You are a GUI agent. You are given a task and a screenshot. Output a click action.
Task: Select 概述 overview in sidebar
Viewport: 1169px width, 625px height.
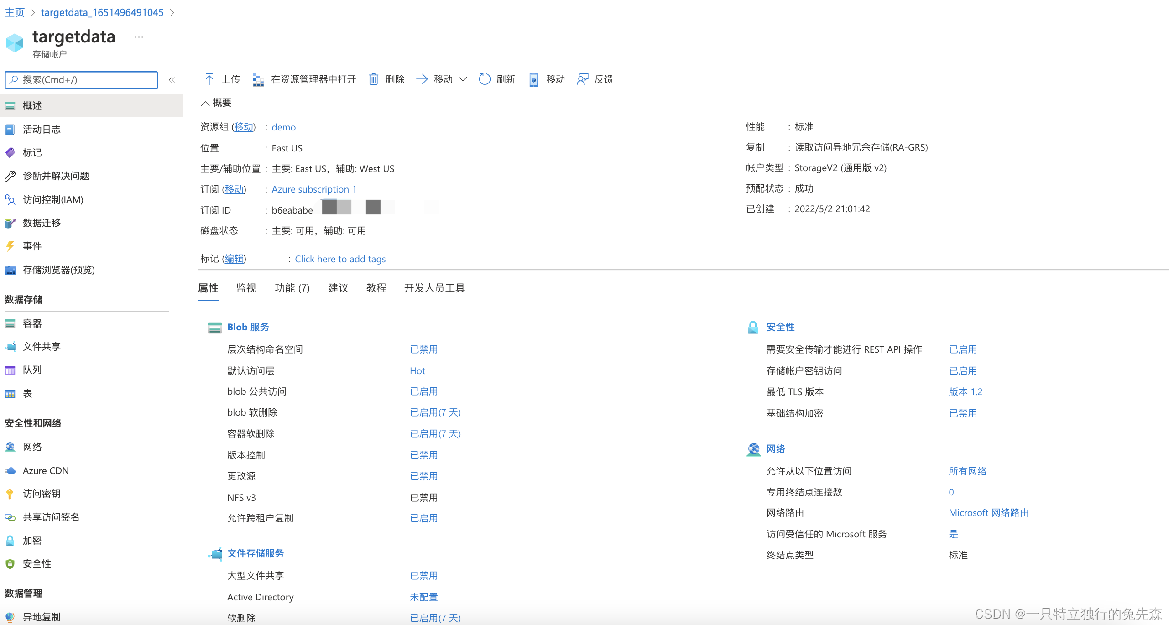[91, 106]
